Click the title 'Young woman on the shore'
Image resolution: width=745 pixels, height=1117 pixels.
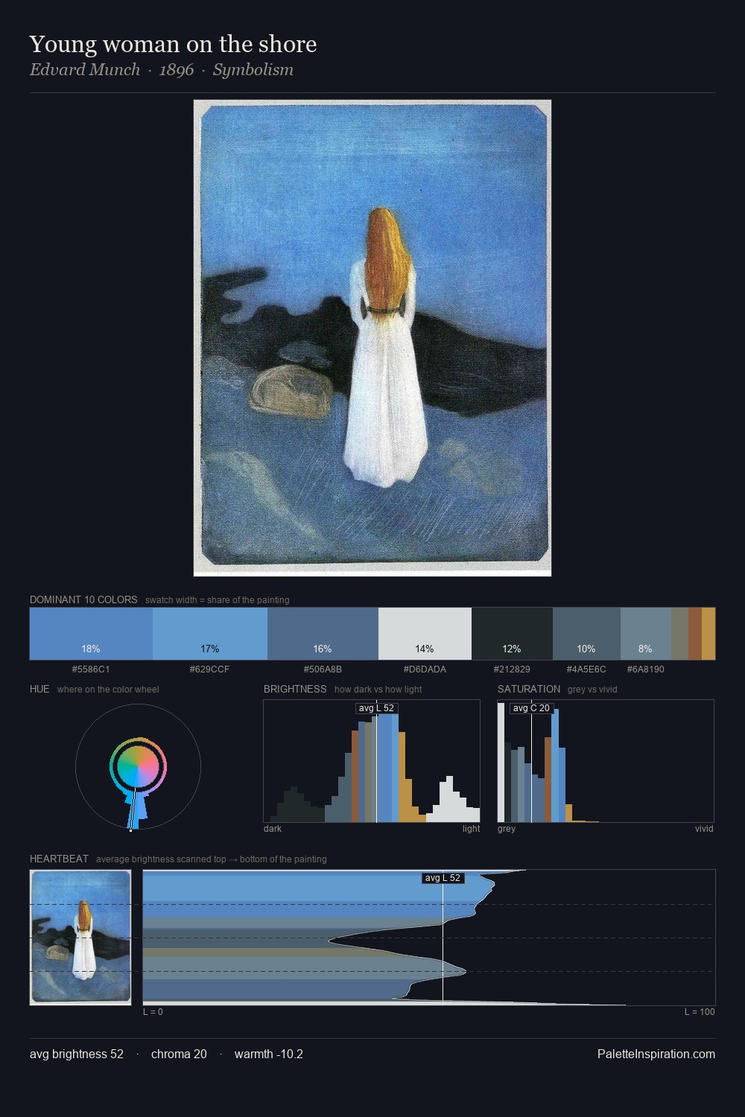[174, 45]
